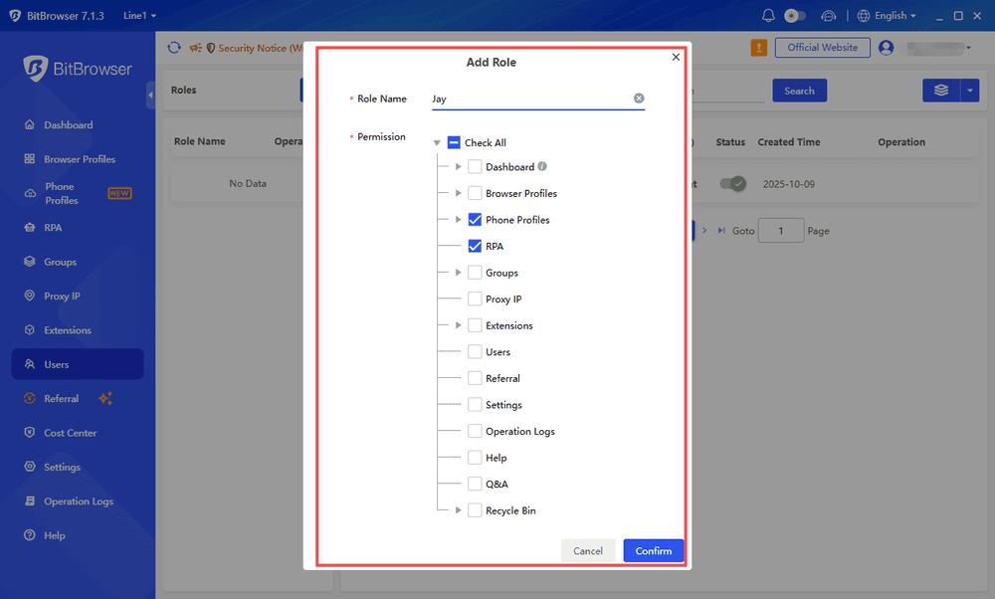Click the NEW badge beside Phone Profiles

(120, 194)
